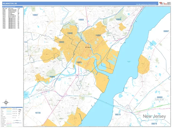
Task: Click the 08067 ZIP label on the map
Action: click(166, 31)
